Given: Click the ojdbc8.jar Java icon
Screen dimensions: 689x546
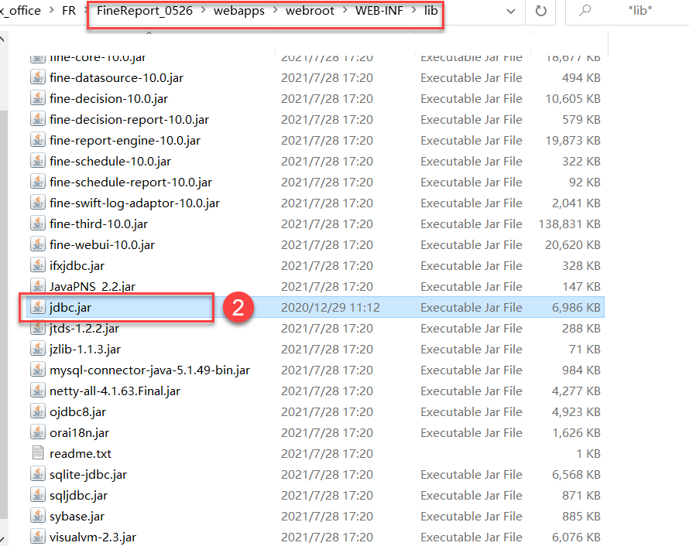Looking at the screenshot, I should click(x=38, y=411).
